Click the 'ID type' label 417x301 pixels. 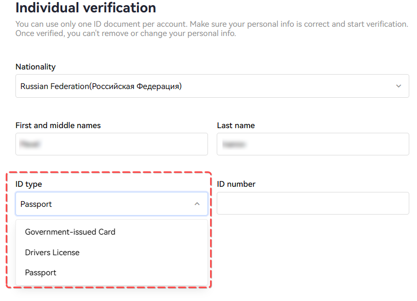(29, 184)
